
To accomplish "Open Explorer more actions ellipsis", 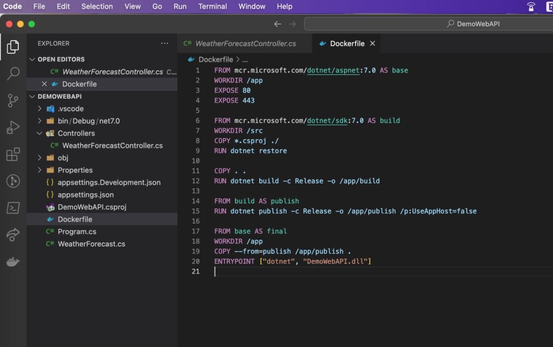I will pos(164,43).
